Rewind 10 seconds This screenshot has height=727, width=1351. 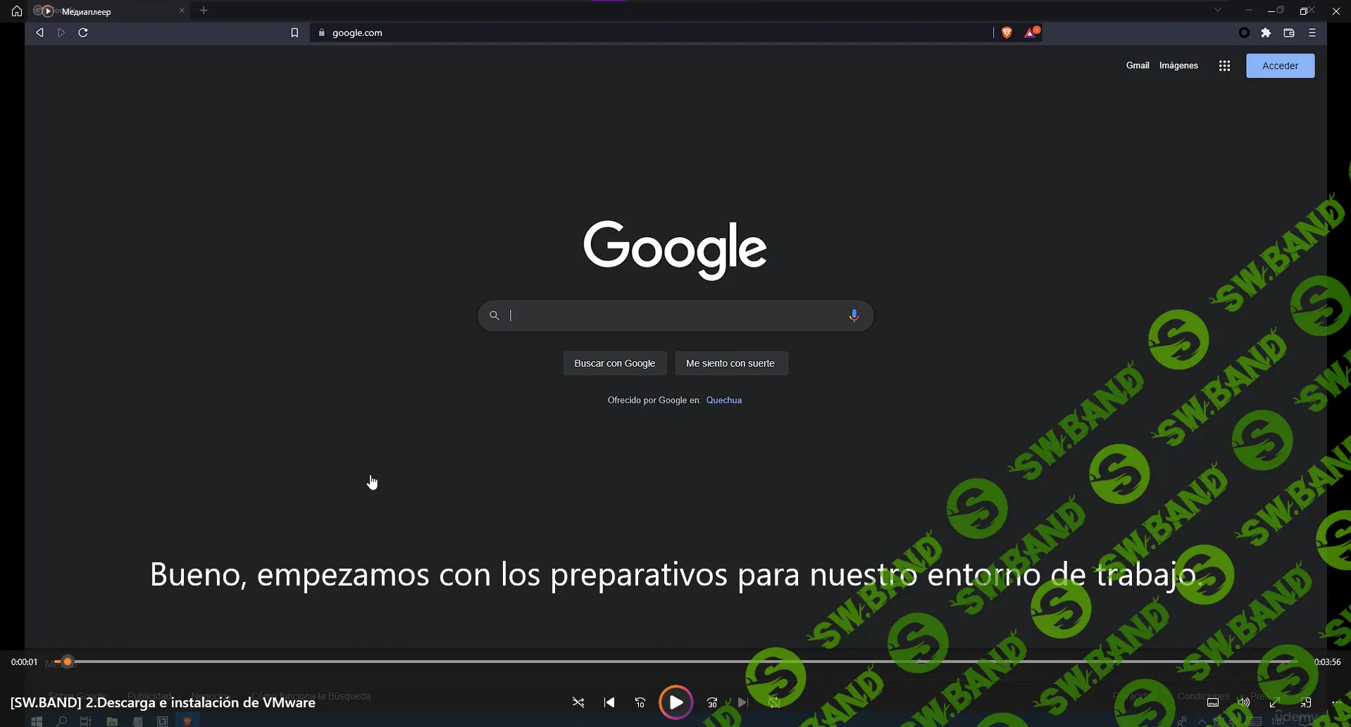[640, 702]
